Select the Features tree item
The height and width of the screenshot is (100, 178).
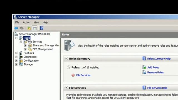(x=29, y=53)
